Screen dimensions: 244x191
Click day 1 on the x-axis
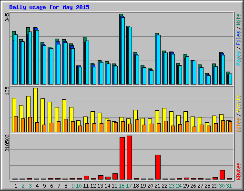pyautogui.click(x=16, y=186)
